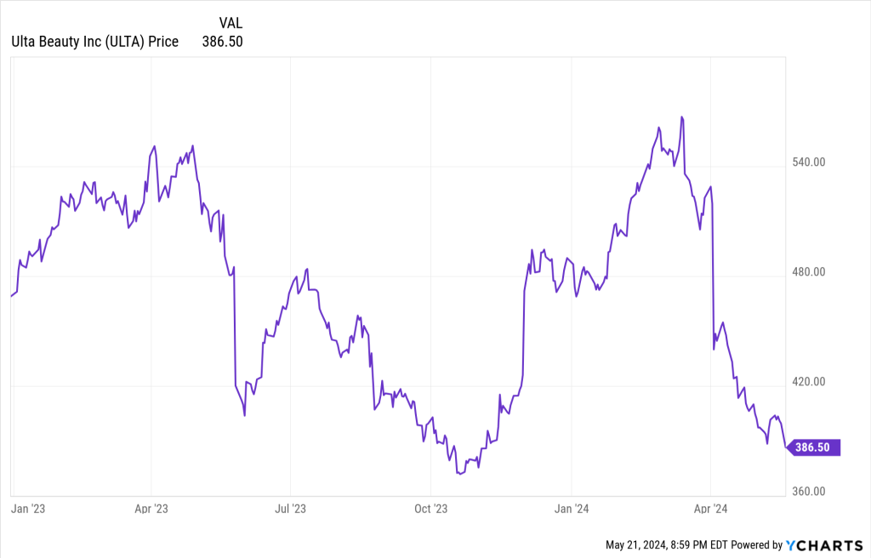
Task: Select the Jul '23 x-axis label
Action: click(x=291, y=509)
